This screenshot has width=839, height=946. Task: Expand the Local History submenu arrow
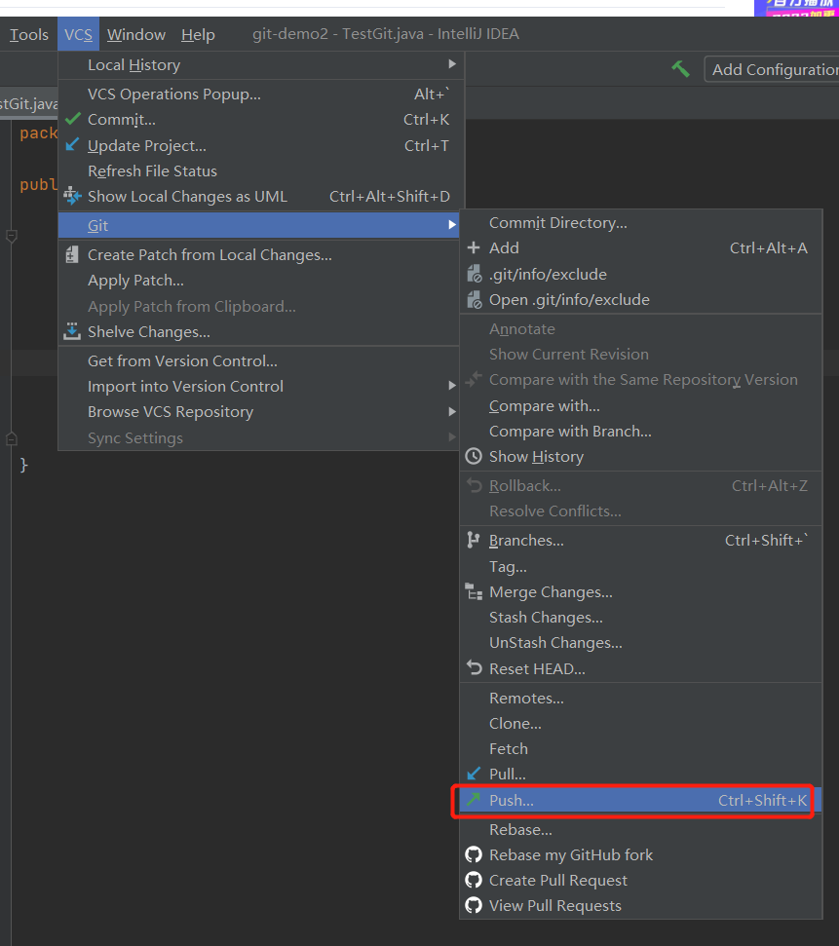click(x=452, y=64)
